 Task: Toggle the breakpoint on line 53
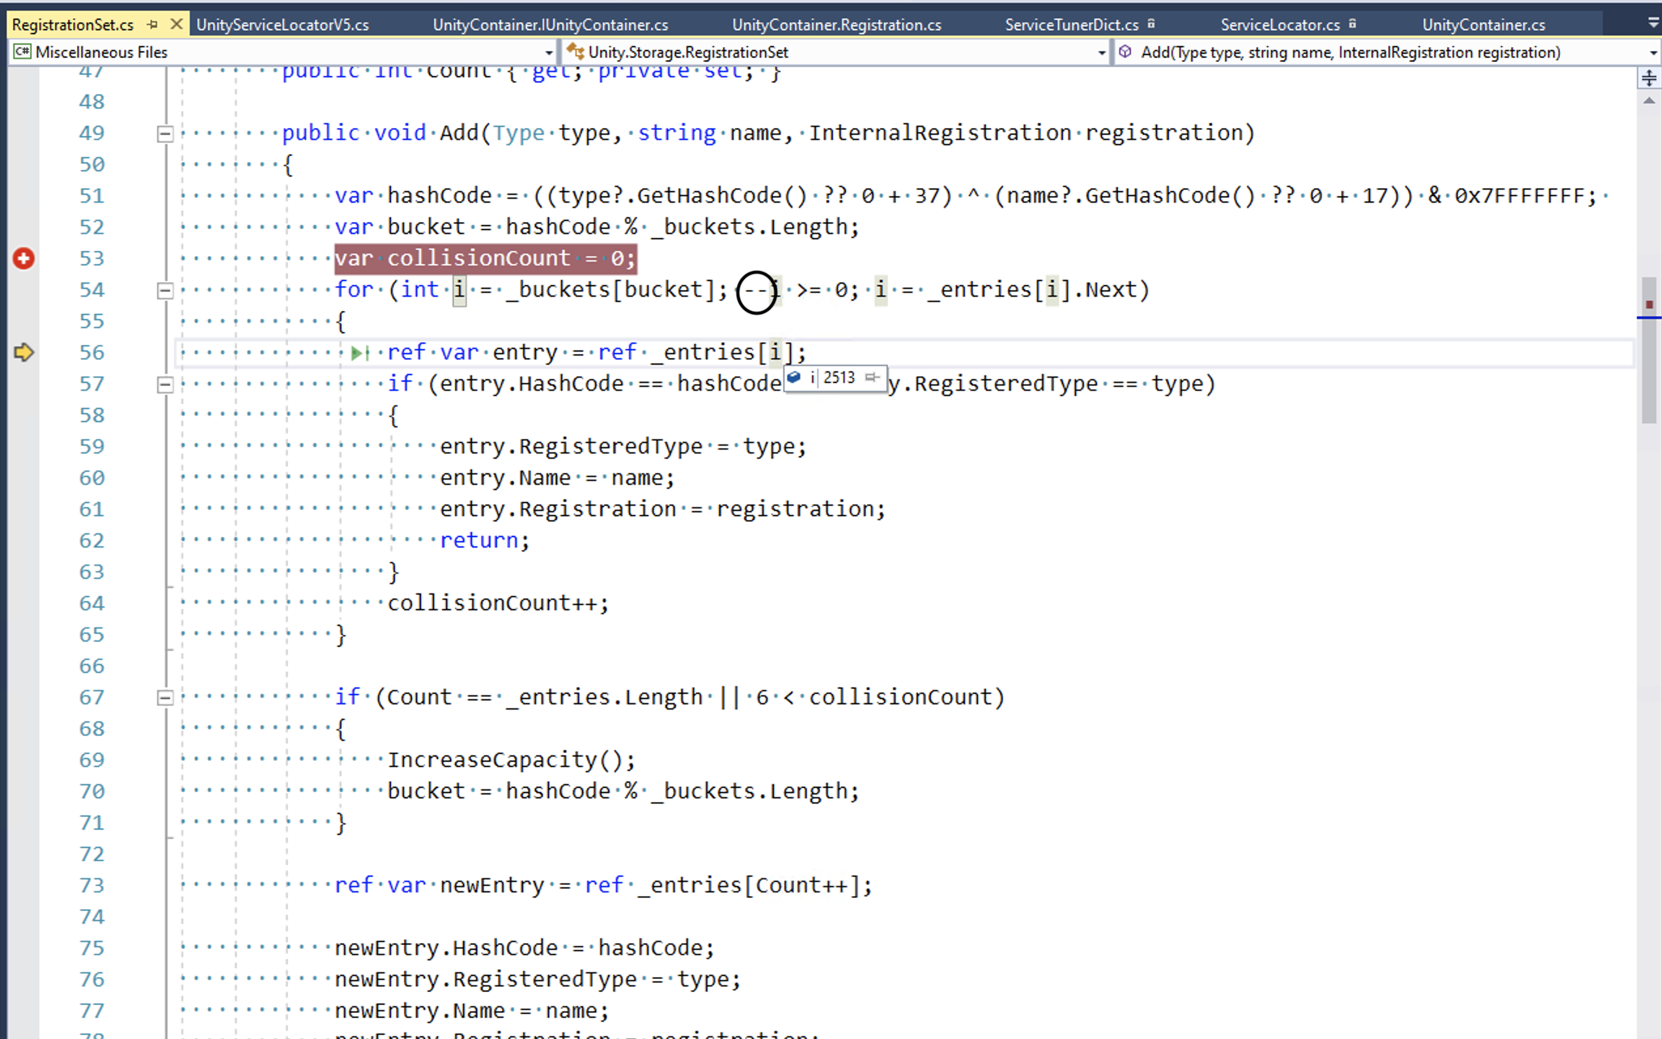click(x=23, y=258)
